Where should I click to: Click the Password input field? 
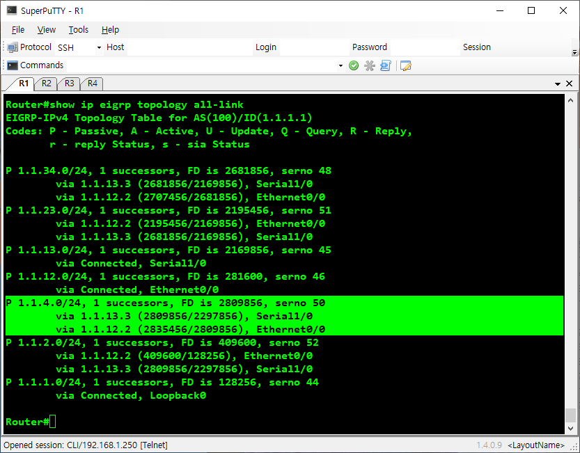(x=425, y=47)
